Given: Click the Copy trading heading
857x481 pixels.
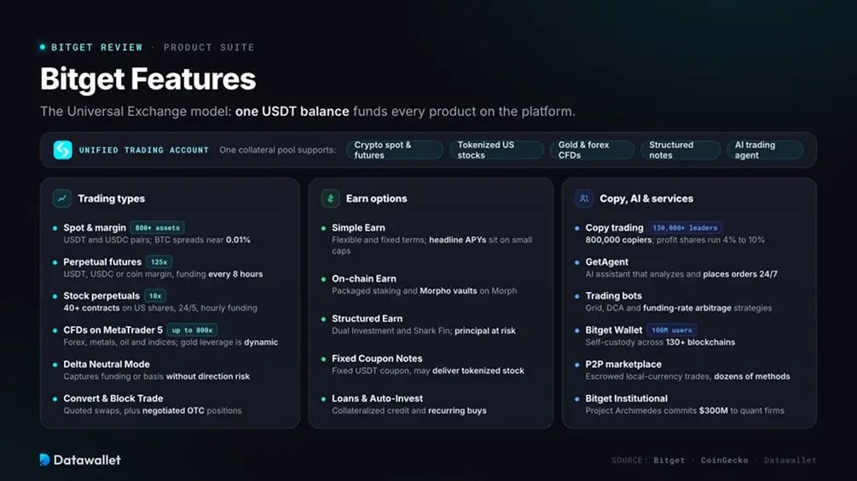Looking at the screenshot, I should tap(614, 228).
